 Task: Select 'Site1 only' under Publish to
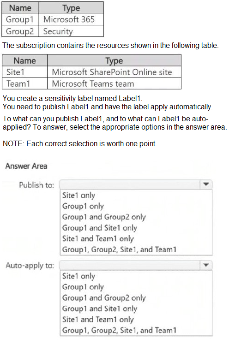(78, 195)
